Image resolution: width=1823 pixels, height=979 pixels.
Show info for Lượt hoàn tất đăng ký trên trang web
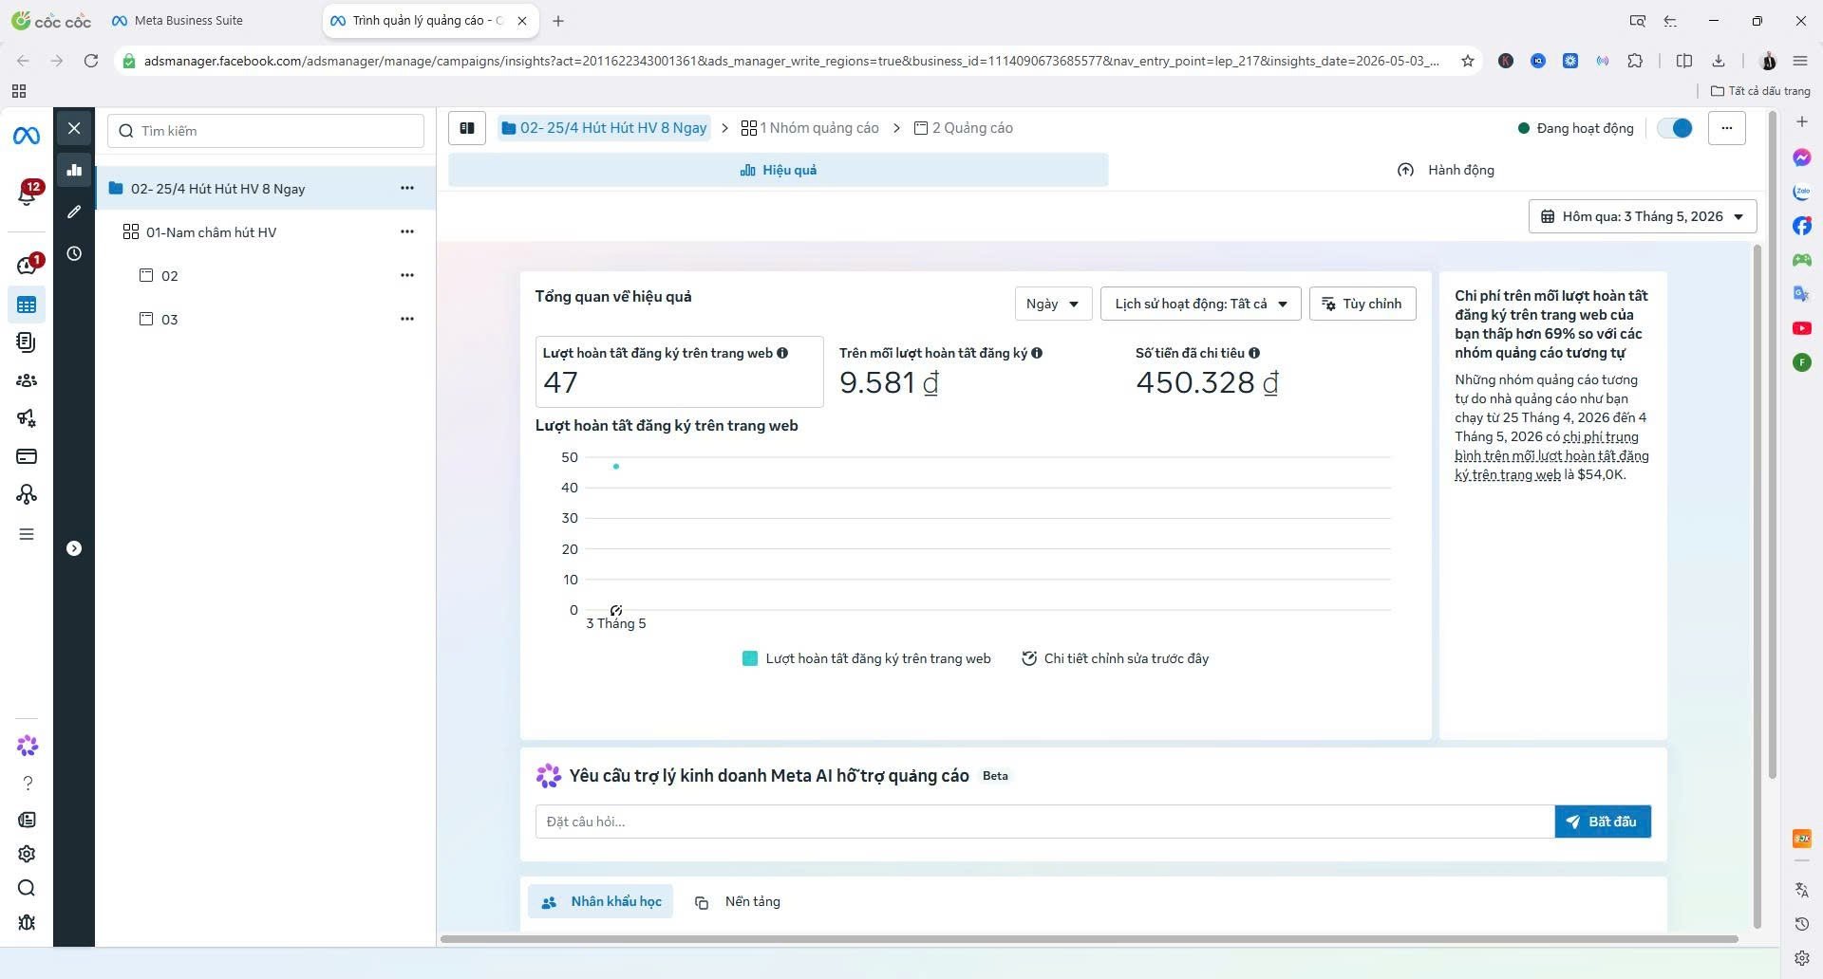pos(782,353)
